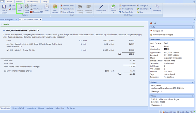
Task: Switch to the Service Package ribbon tab
Action: pos(32,2)
